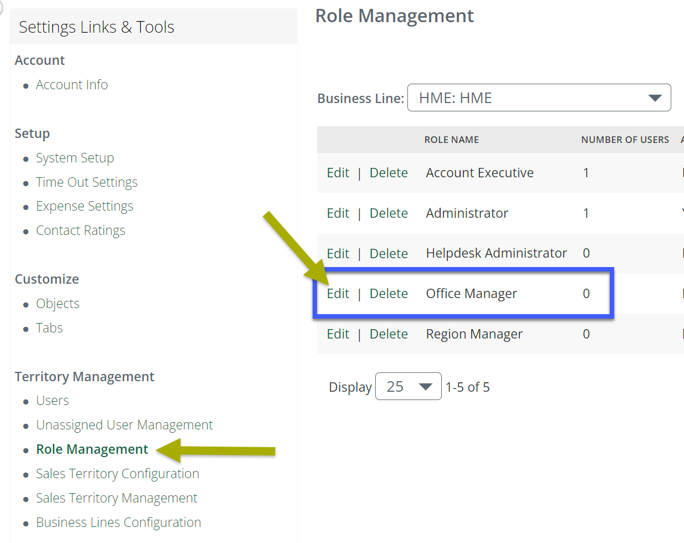Open Sales Territory Configuration
684x543 pixels.
pyautogui.click(x=118, y=474)
